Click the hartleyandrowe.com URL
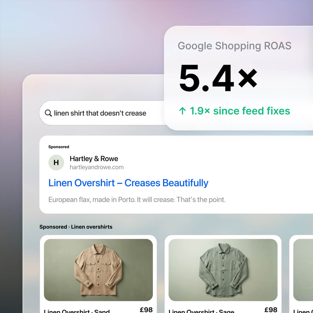This screenshot has width=313, height=313. coord(97,167)
